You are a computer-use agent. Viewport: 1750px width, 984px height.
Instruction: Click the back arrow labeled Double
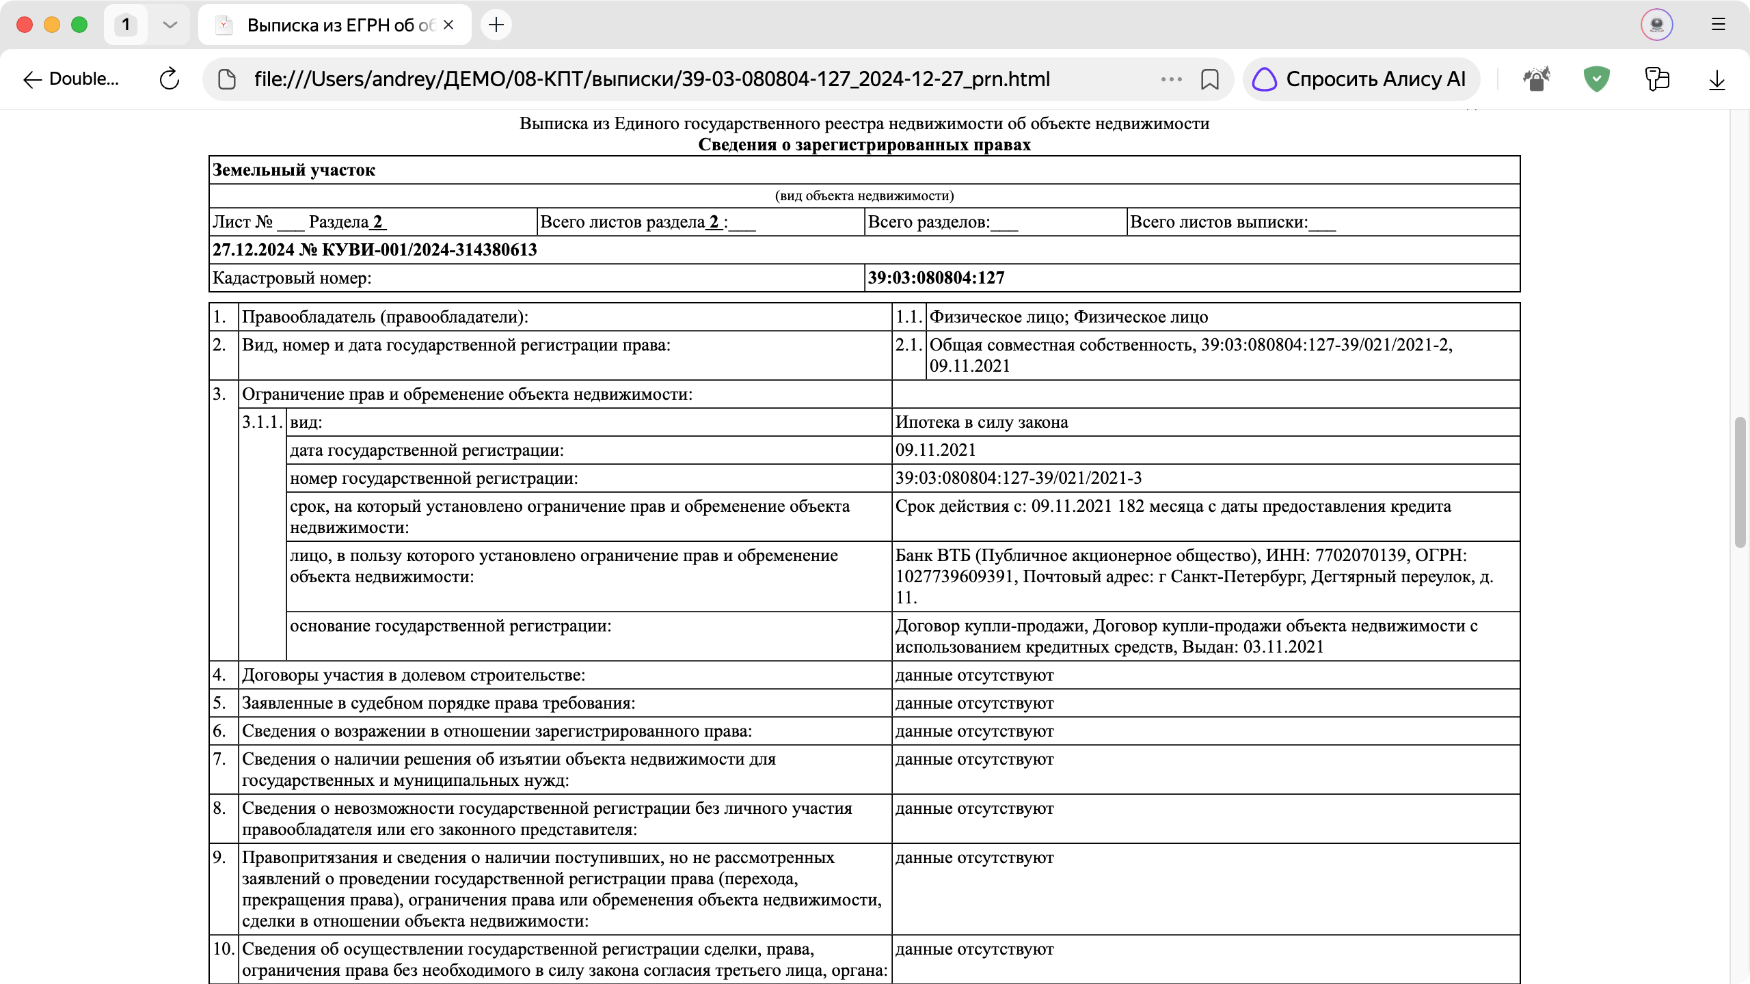pyautogui.click(x=70, y=79)
